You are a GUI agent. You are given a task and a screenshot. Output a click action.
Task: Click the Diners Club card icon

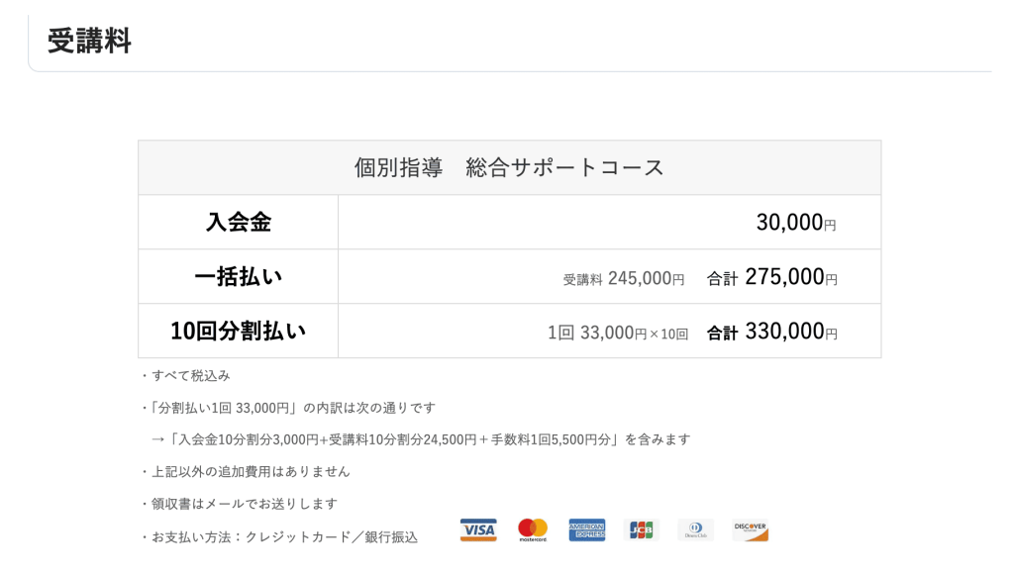point(696,529)
